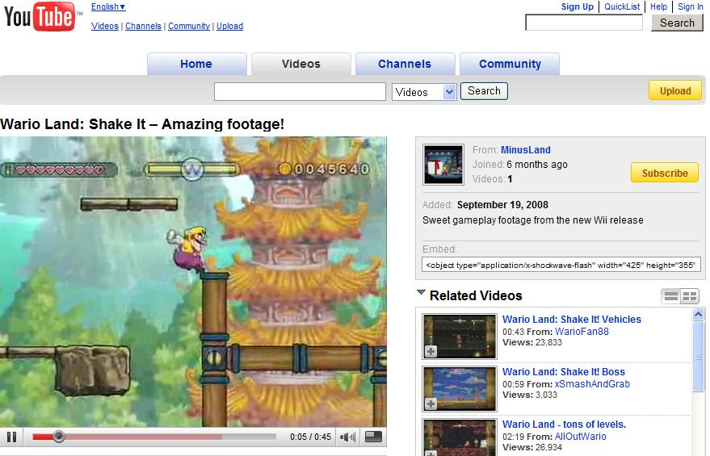
Task: Select the embed code text field
Action: (x=561, y=265)
